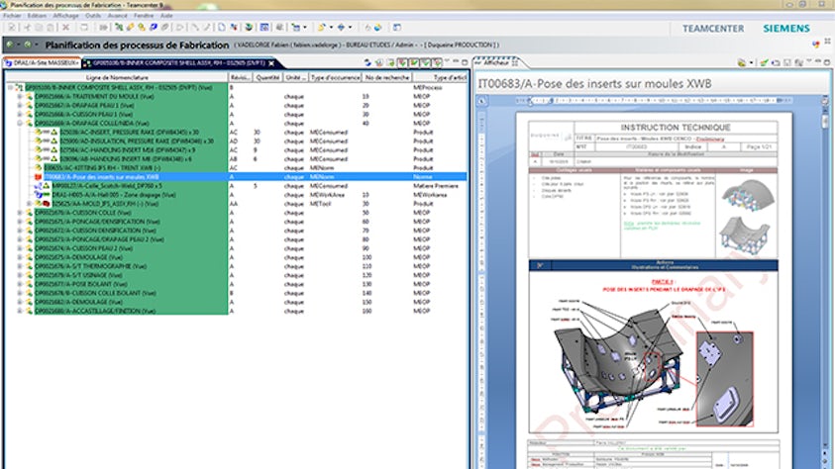Click the viewer panel folder icon
The width and height of the screenshot is (835, 469).
(x=742, y=62)
